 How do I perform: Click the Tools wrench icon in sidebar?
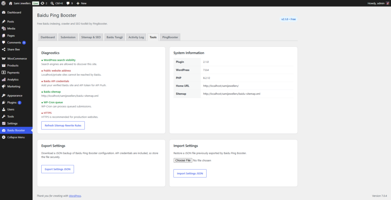(3, 117)
